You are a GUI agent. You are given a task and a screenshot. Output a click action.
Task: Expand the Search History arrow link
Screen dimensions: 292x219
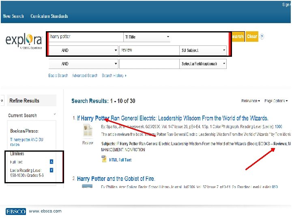[x=114, y=75]
